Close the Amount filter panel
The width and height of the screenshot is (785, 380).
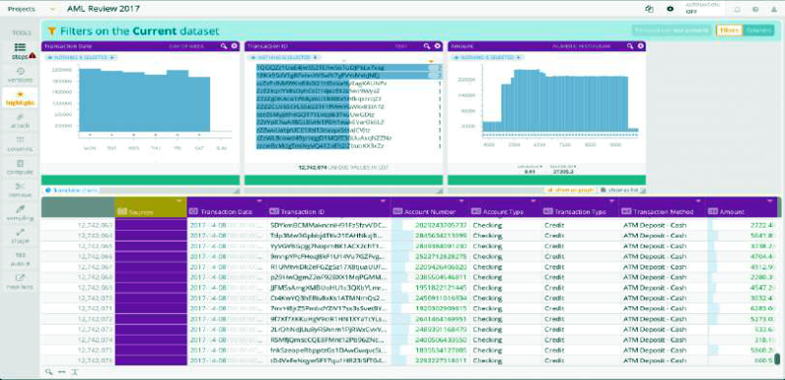click(641, 46)
